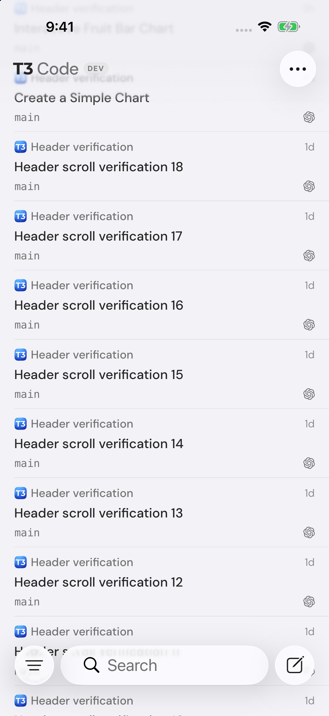Click the OpenAI icon on verification 16 row
The width and height of the screenshot is (329, 716).
[x=309, y=325]
